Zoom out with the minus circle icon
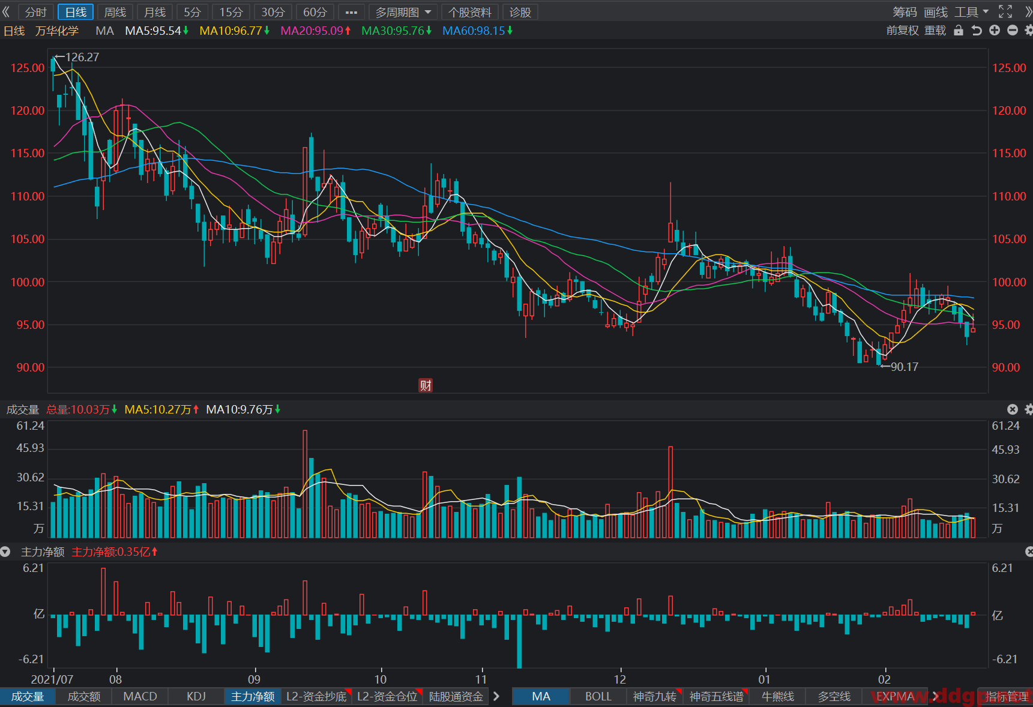Screen dimensions: 1033x707 1013,31
